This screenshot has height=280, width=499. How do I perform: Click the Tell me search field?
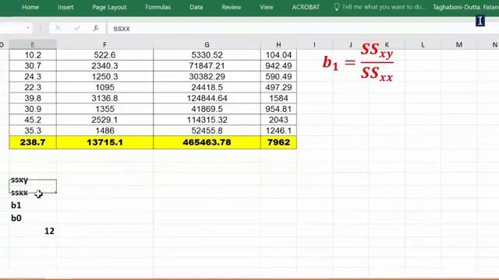click(384, 7)
